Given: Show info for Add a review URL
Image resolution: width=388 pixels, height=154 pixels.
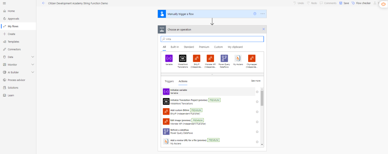Looking at the screenshot, I should coord(257,142).
